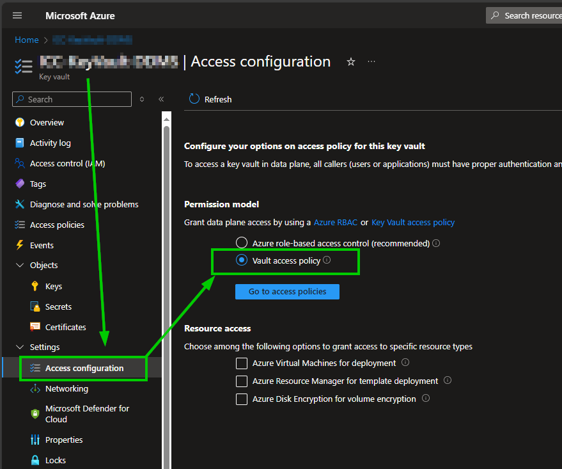562x469 pixels.
Task: Click the Certificates icon
Action: click(x=35, y=327)
